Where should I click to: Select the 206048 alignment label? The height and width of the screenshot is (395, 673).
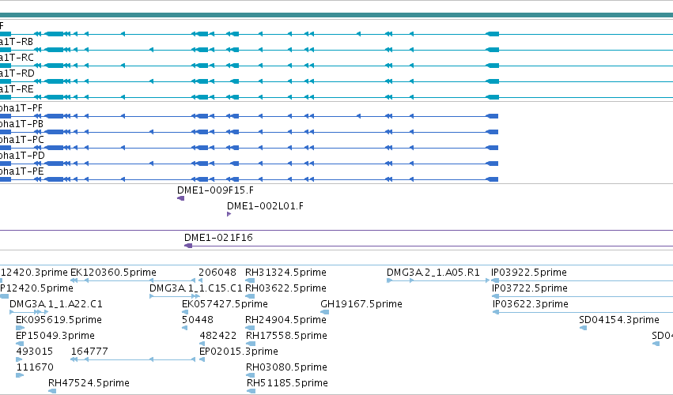217,273
